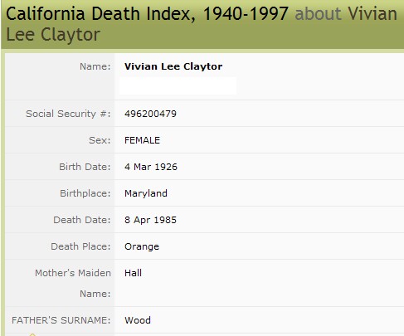Click the Birth Date: label
Viewport: 404px width, 336px height.
[85, 167]
